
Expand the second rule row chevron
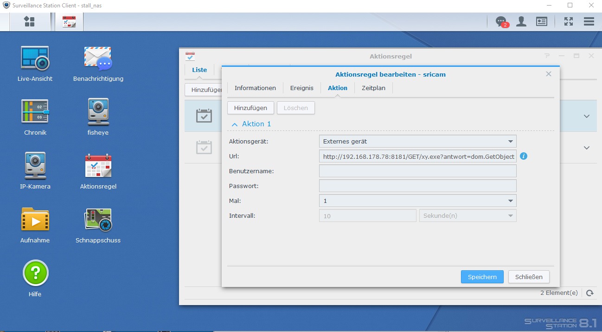(587, 148)
